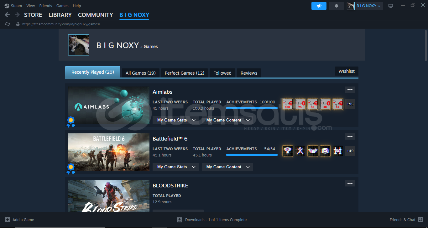Click the Downloads tray icon

180,220
